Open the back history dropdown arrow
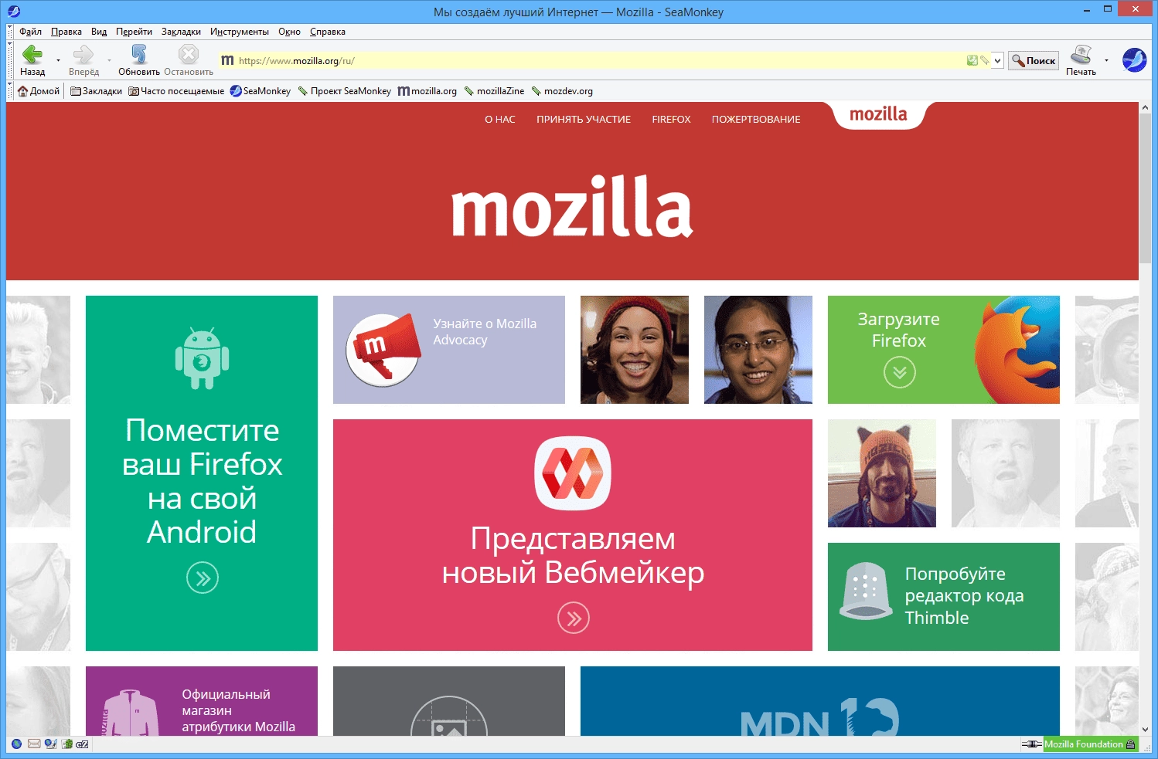The height and width of the screenshot is (759, 1158). click(x=58, y=60)
